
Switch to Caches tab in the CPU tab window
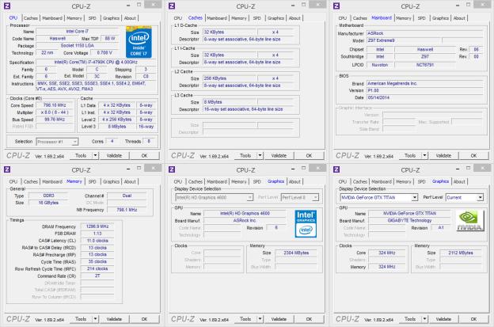[x=31, y=18]
